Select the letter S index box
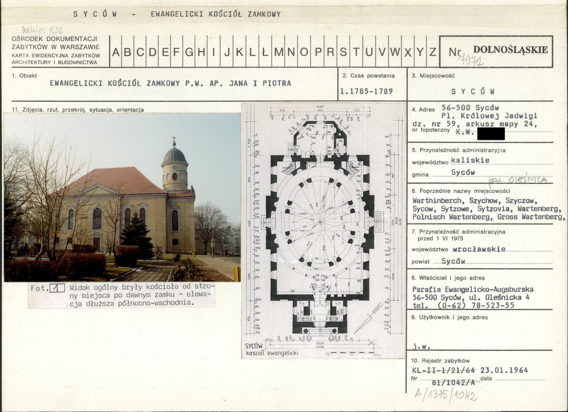Image resolution: width=568 pixels, height=412 pixels. tap(343, 52)
